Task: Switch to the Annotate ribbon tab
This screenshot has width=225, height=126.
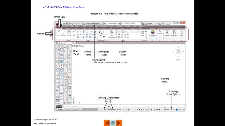Action: pos(71,29)
